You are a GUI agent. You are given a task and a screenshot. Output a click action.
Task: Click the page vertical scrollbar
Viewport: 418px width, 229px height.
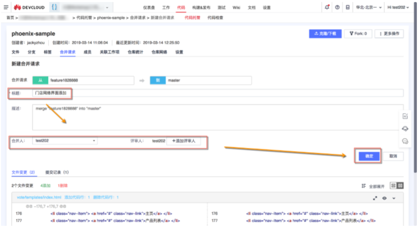pyautogui.click(x=415, y=88)
